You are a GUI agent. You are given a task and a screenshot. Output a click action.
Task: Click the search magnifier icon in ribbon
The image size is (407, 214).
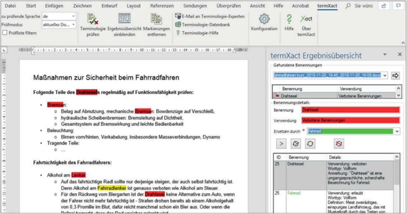348,6
